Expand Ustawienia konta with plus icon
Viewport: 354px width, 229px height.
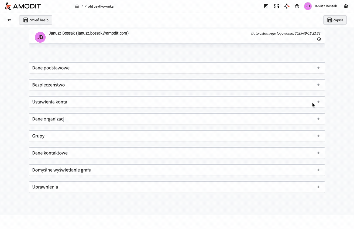tap(318, 102)
